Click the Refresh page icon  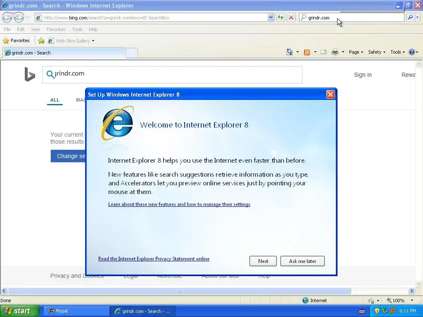[280, 17]
